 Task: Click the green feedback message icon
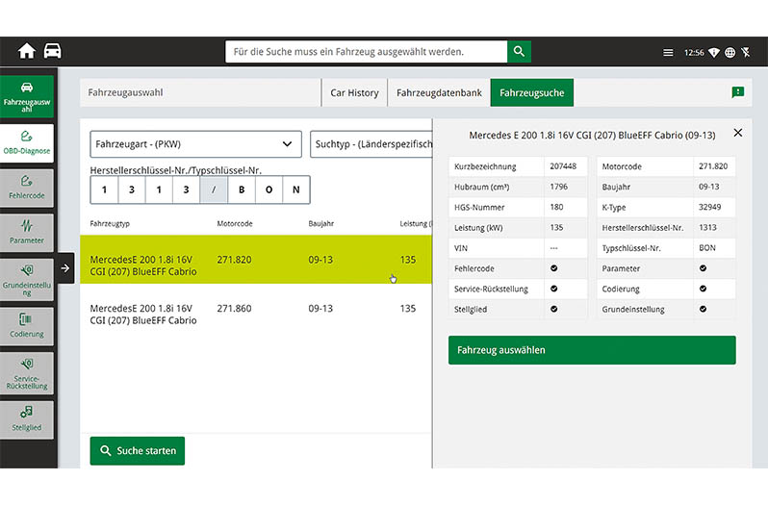click(x=737, y=92)
